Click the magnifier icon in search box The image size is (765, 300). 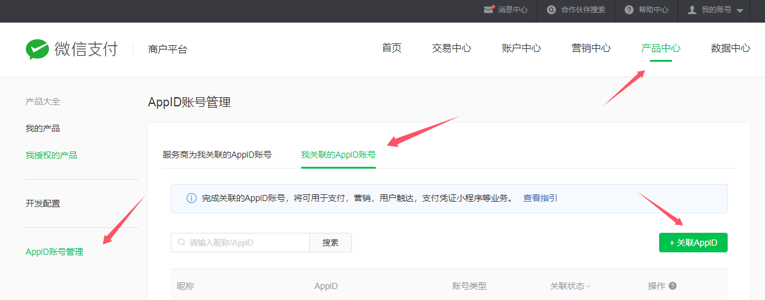(181, 243)
